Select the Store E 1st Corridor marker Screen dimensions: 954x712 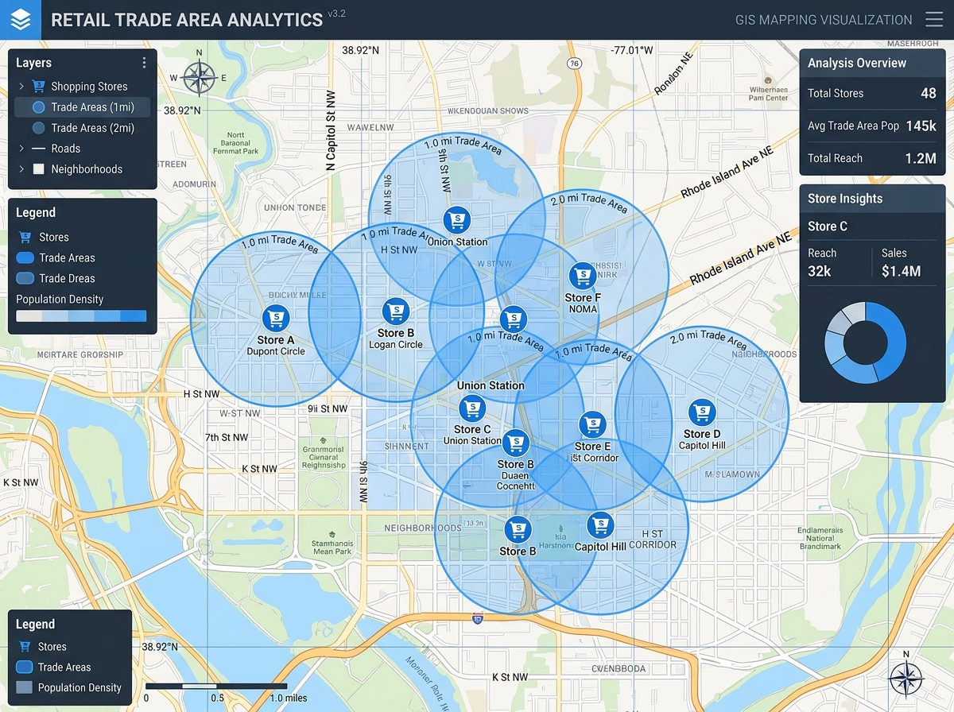click(x=591, y=425)
